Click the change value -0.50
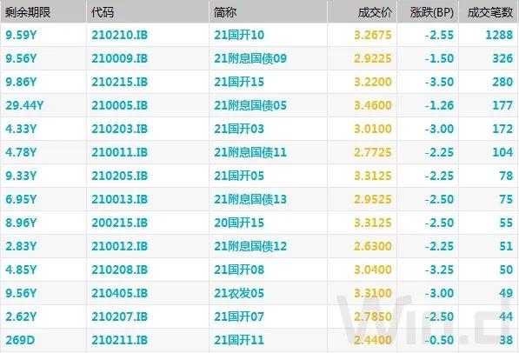519x353 pixels. (x=439, y=341)
